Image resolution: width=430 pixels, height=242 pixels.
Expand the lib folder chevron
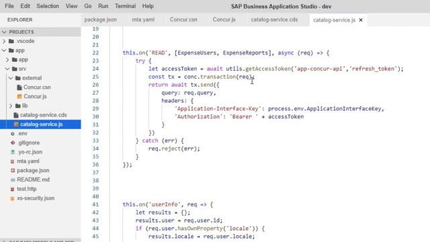[x=11, y=106]
